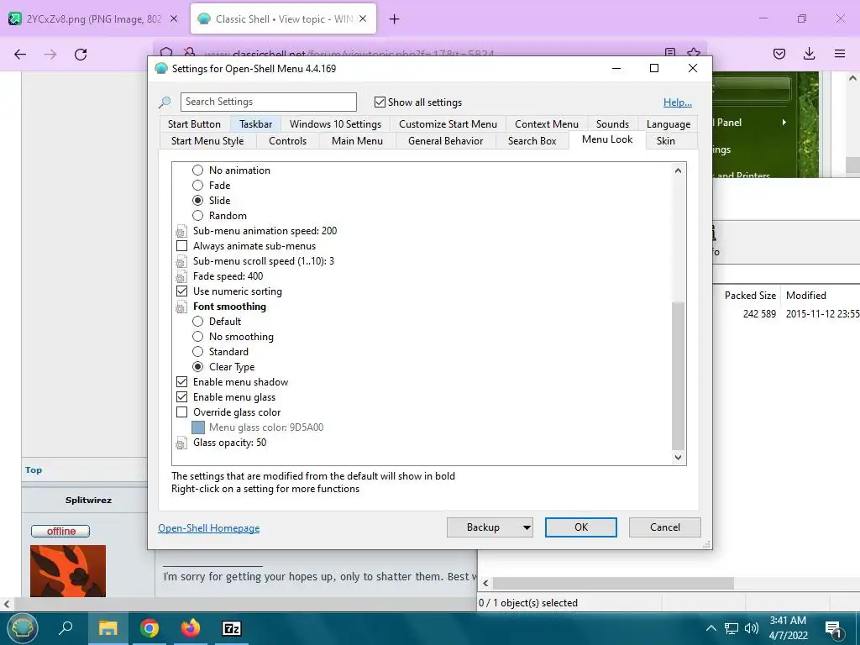Click the Open-Shell shell icon in title bar
860x645 pixels.
[x=160, y=69]
